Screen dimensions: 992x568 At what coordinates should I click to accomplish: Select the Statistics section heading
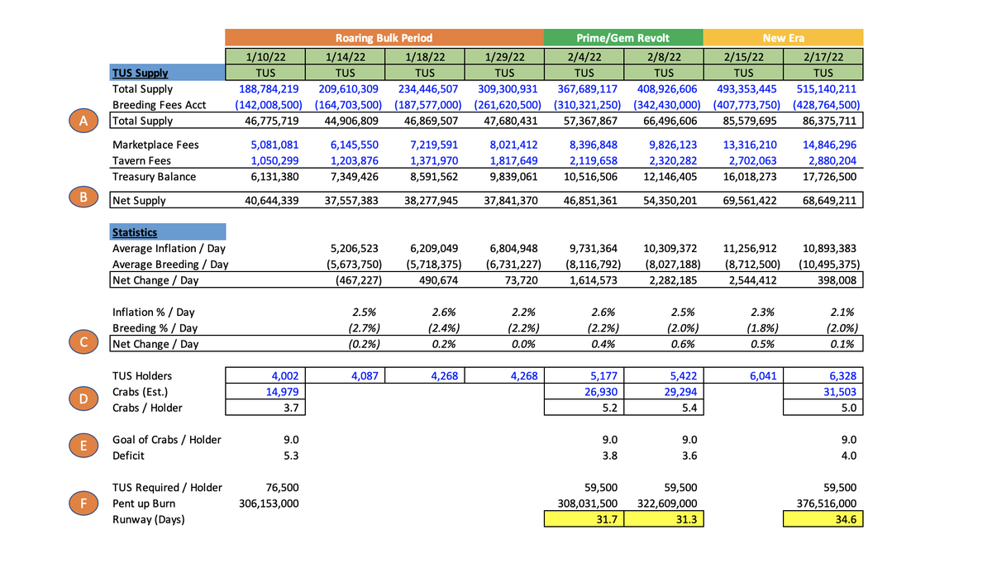coord(166,232)
